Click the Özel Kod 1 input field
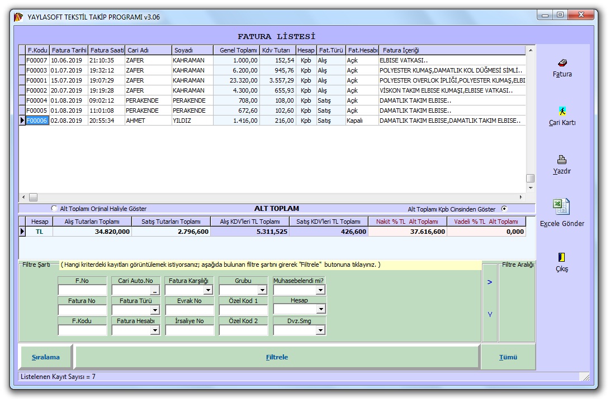This screenshot has width=610, height=399. (244, 310)
